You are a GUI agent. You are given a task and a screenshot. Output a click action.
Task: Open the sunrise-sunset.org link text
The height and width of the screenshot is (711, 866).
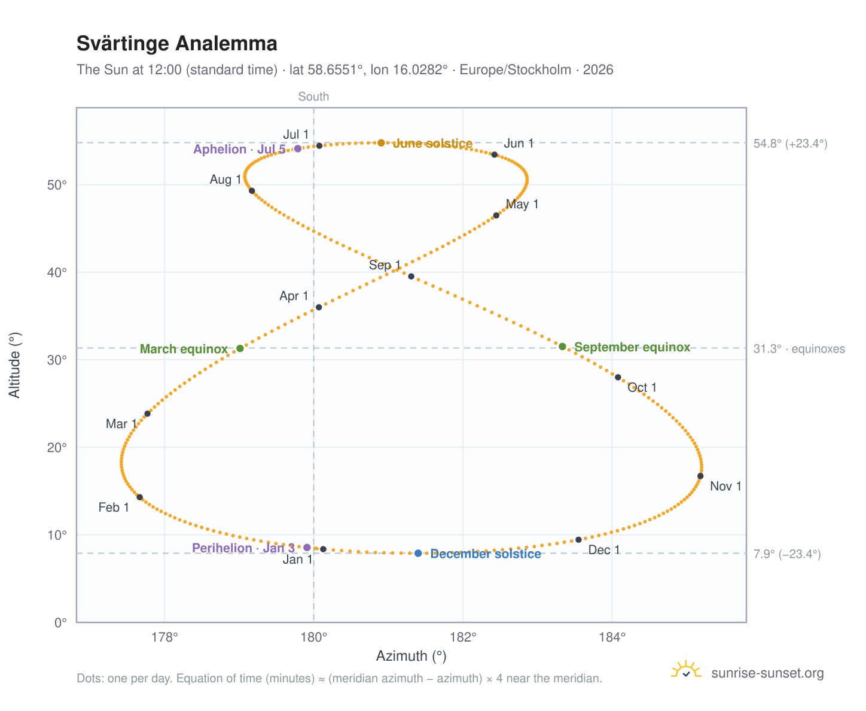click(x=767, y=673)
